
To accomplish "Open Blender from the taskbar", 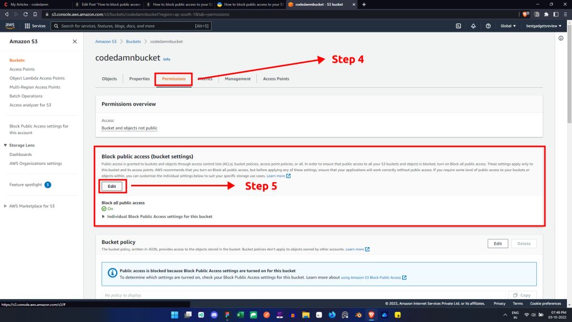I will (x=358, y=315).
